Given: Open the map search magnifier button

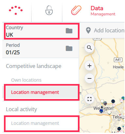Looking at the screenshot, I should coord(89,48).
